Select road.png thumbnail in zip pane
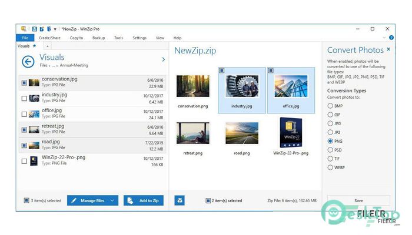The width and height of the screenshot is (412, 235). click(x=242, y=133)
